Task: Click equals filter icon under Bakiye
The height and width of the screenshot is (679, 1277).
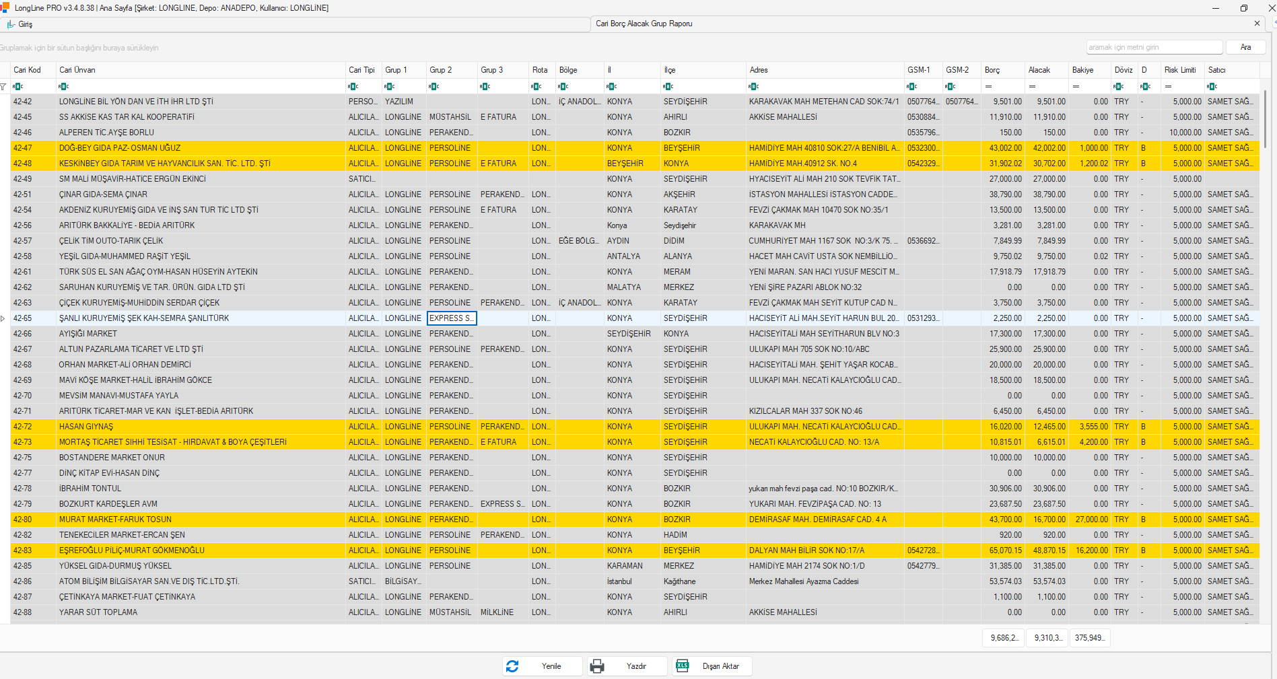Action: point(1076,86)
